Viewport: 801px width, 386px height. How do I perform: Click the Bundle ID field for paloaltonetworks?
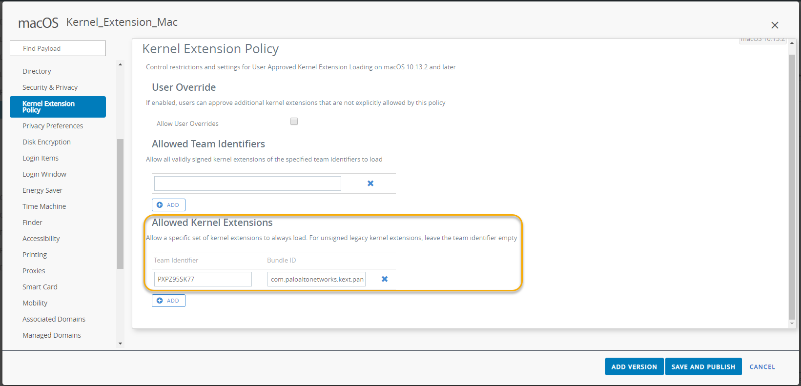(x=316, y=279)
